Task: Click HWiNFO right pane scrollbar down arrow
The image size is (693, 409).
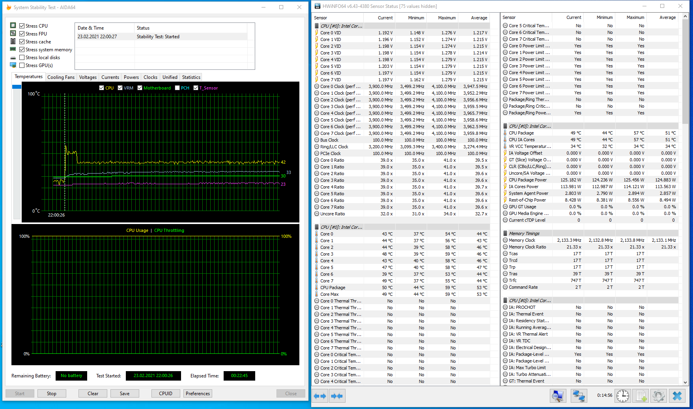Action: click(685, 382)
